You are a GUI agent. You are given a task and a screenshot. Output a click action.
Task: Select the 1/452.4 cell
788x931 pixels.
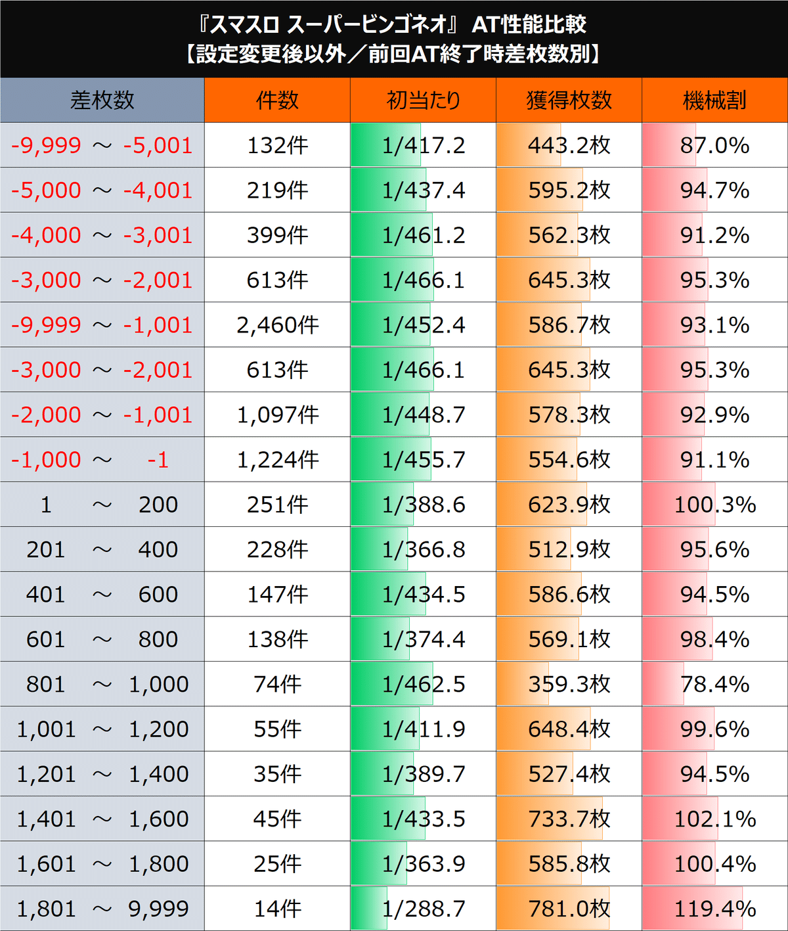pos(423,325)
